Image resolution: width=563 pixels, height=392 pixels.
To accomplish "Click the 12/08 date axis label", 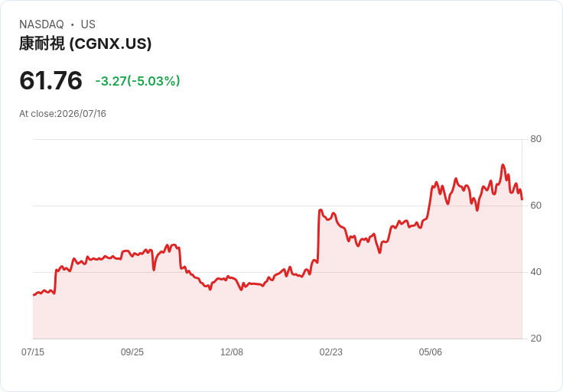I will 232,352.
